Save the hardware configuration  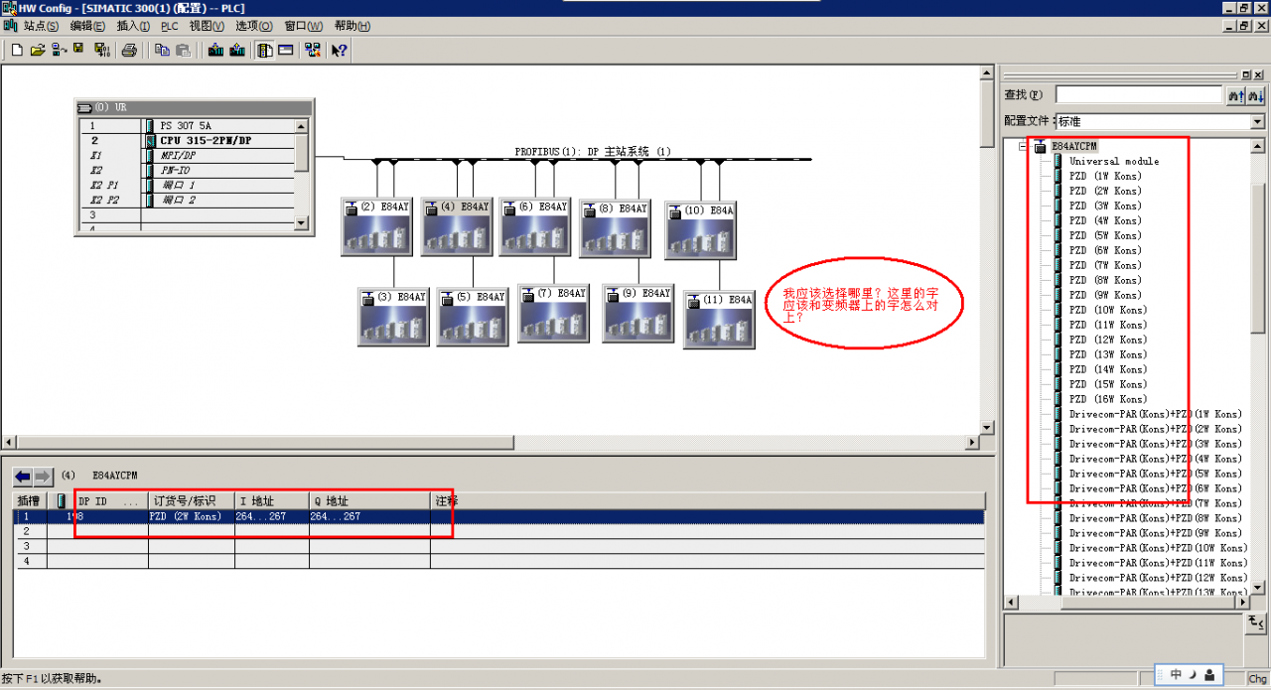coord(78,50)
